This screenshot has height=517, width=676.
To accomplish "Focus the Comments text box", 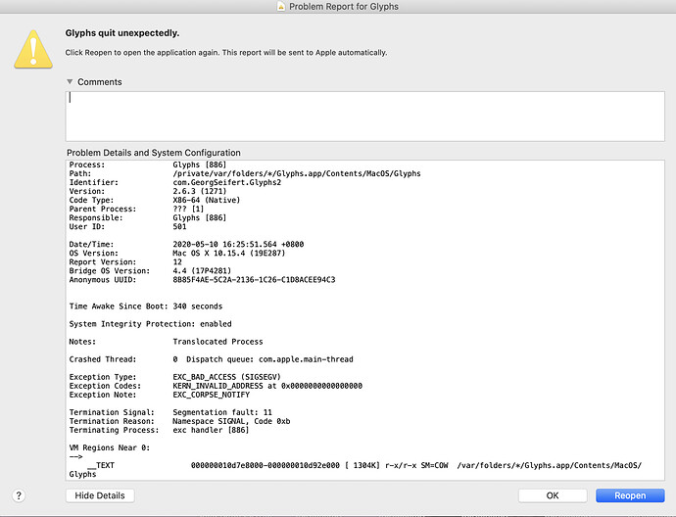I will pyautogui.click(x=364, y=116).
